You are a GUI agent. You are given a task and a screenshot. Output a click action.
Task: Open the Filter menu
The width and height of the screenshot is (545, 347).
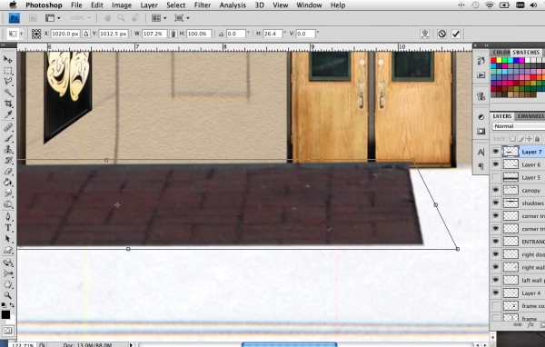[203, 5]
